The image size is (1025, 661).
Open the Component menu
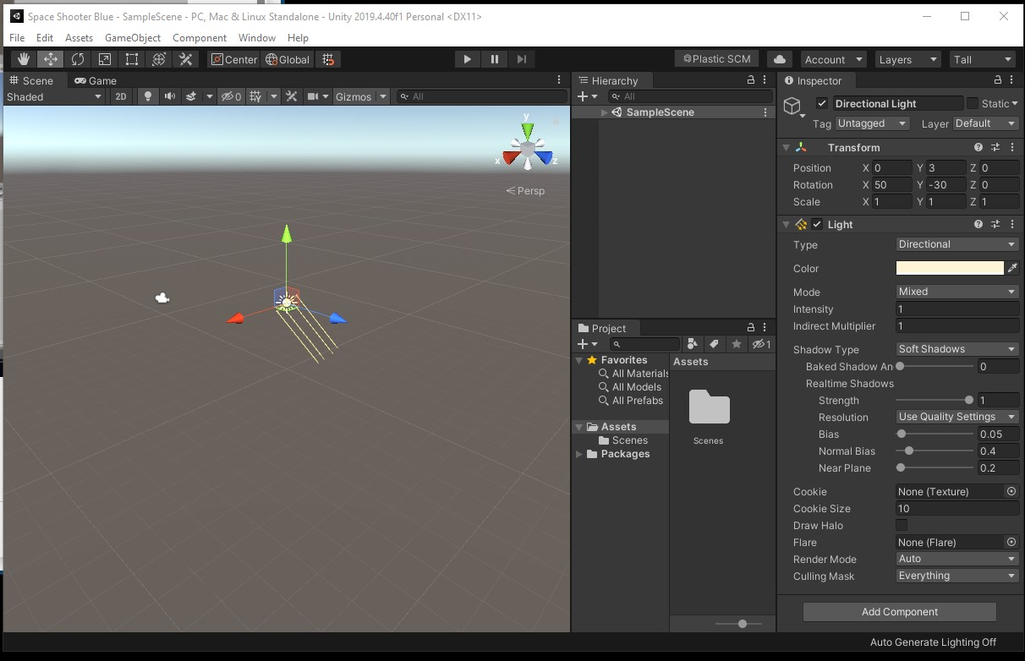[x=200, y=38]
